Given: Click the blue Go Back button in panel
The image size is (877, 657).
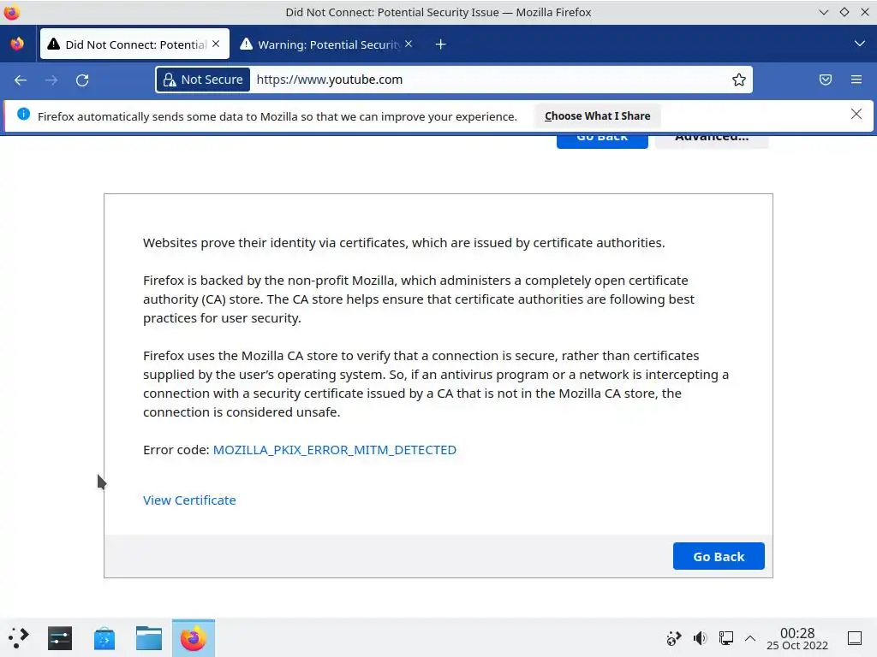Looking at the screenshot, I should click(x=719, y=556).
